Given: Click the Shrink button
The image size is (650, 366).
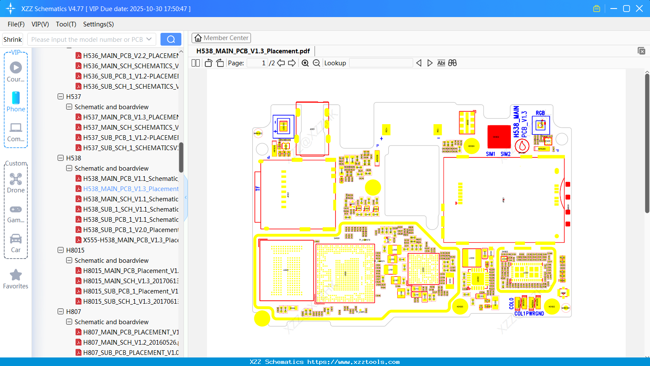Looking at the screenshot, I should pos(12,39).
